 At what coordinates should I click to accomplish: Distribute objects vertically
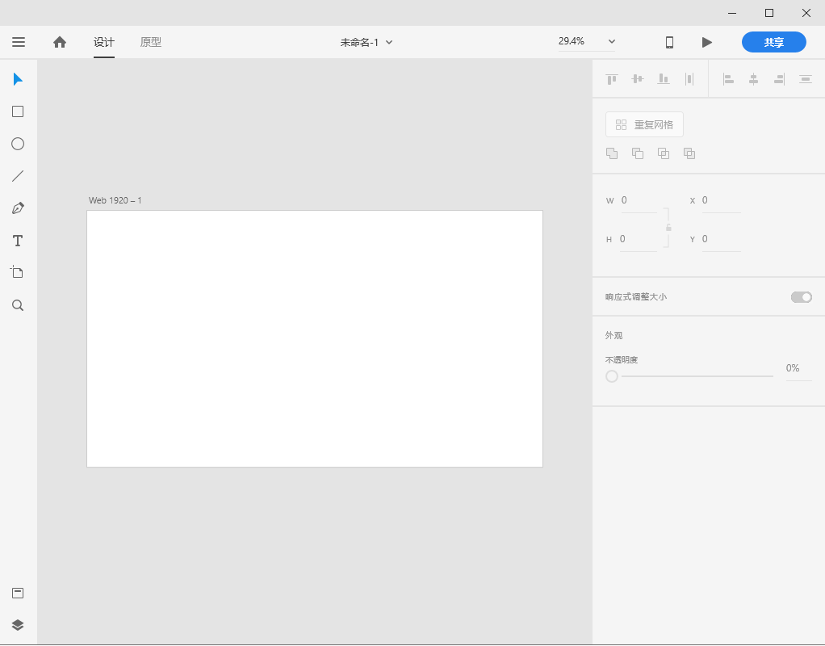[x=806, y=79]
